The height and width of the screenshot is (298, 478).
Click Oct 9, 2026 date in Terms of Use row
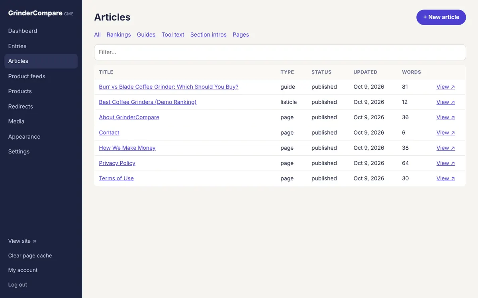coord(369,178)
